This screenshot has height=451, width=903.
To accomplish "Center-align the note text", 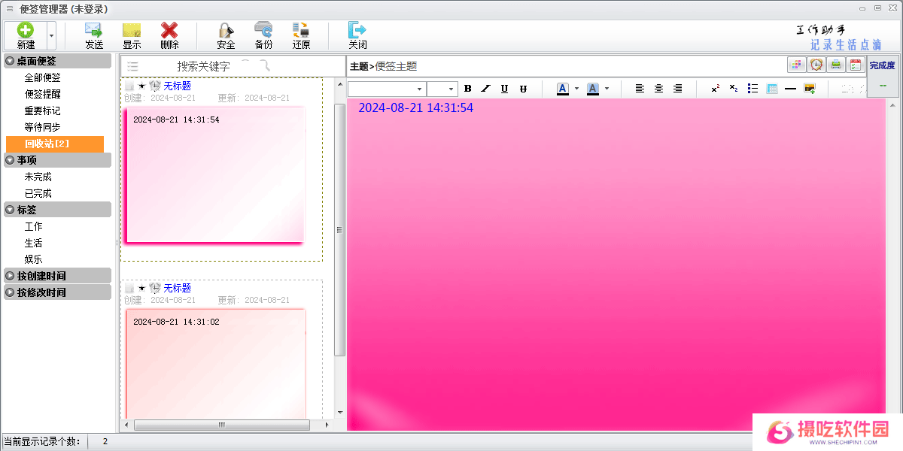I will click(x=658, y=89).
